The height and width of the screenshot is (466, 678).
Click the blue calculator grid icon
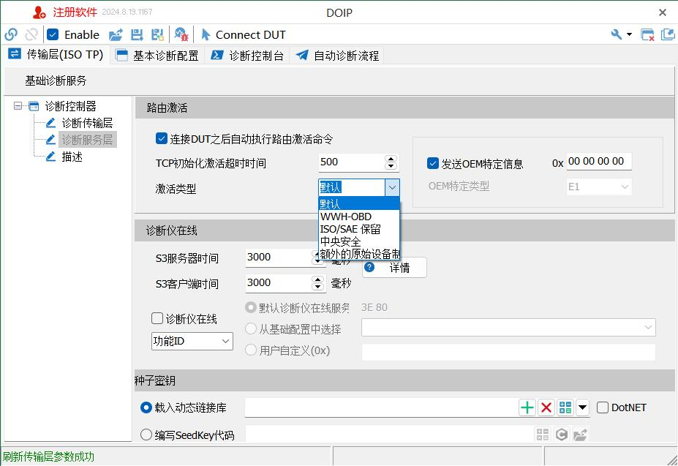(565, 407)
